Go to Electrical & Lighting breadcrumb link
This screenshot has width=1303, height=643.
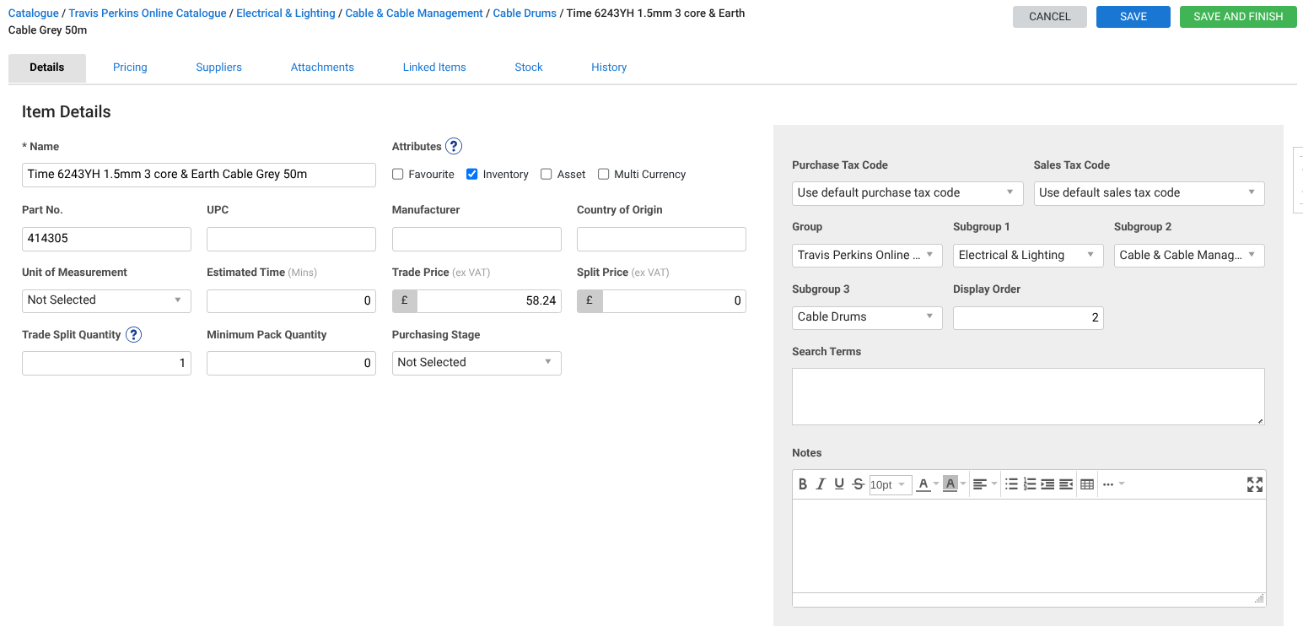point(286,14)
